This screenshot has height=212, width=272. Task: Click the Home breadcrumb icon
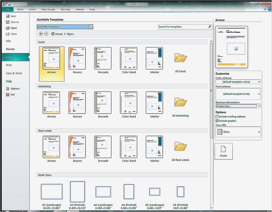tap(53, 34)
